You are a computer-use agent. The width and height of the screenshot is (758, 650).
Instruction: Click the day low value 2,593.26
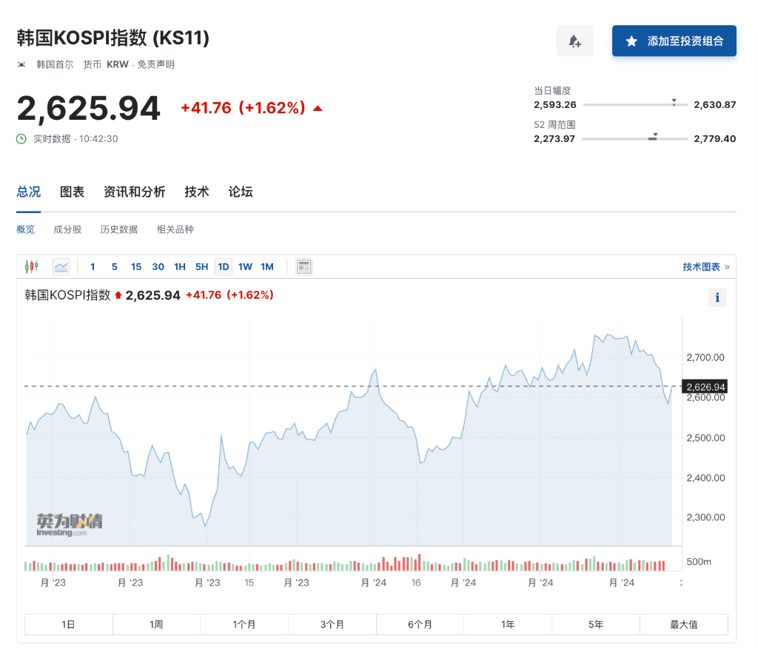tap(555, 104)
